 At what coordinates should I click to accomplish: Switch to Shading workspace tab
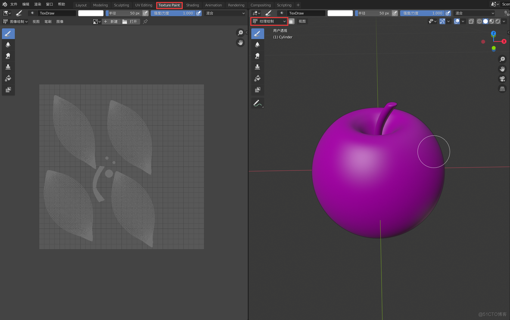192,5
